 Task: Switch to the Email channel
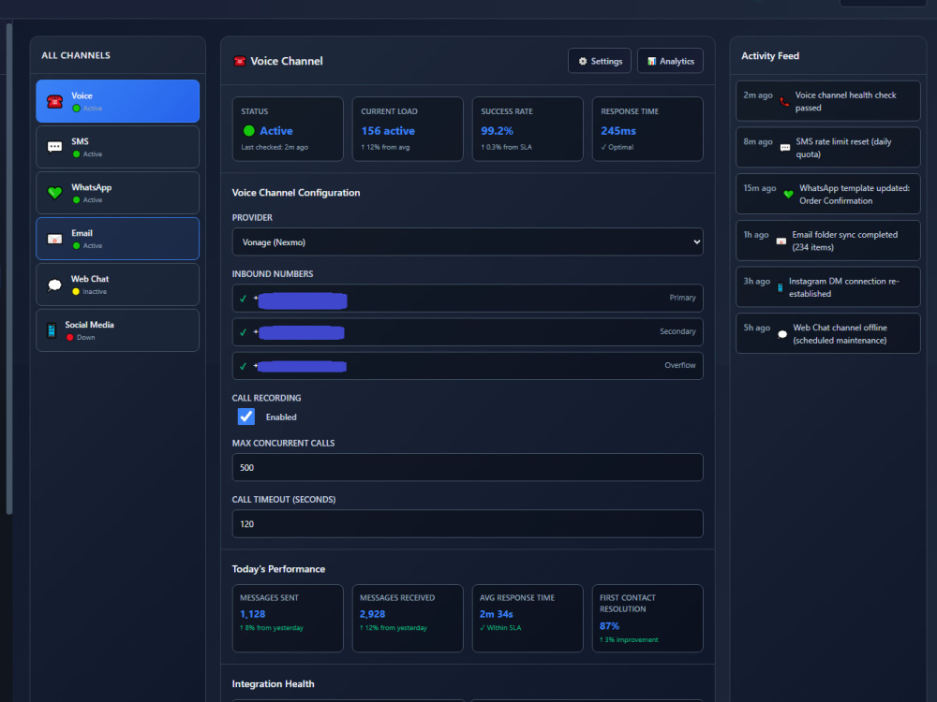coord(118,239)
